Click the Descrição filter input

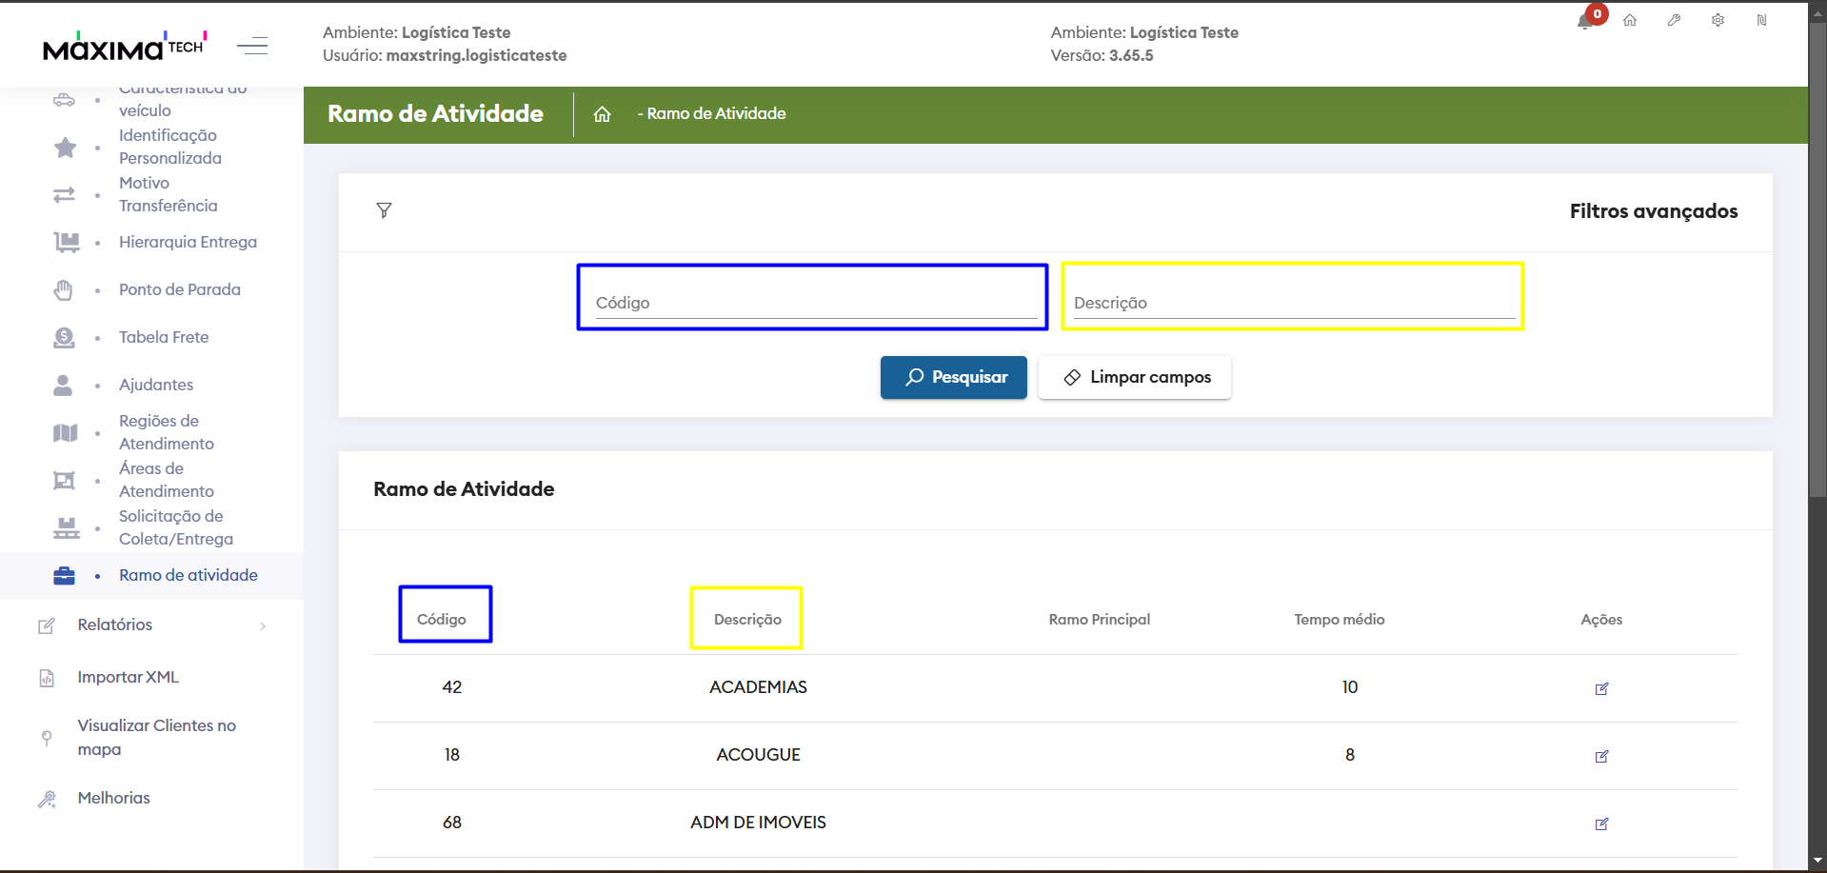[x=1293, y=303]
